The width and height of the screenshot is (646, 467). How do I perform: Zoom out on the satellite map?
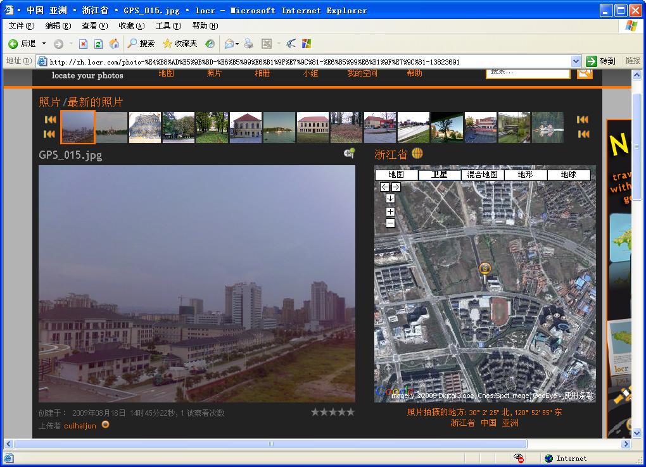coord(390,223)
